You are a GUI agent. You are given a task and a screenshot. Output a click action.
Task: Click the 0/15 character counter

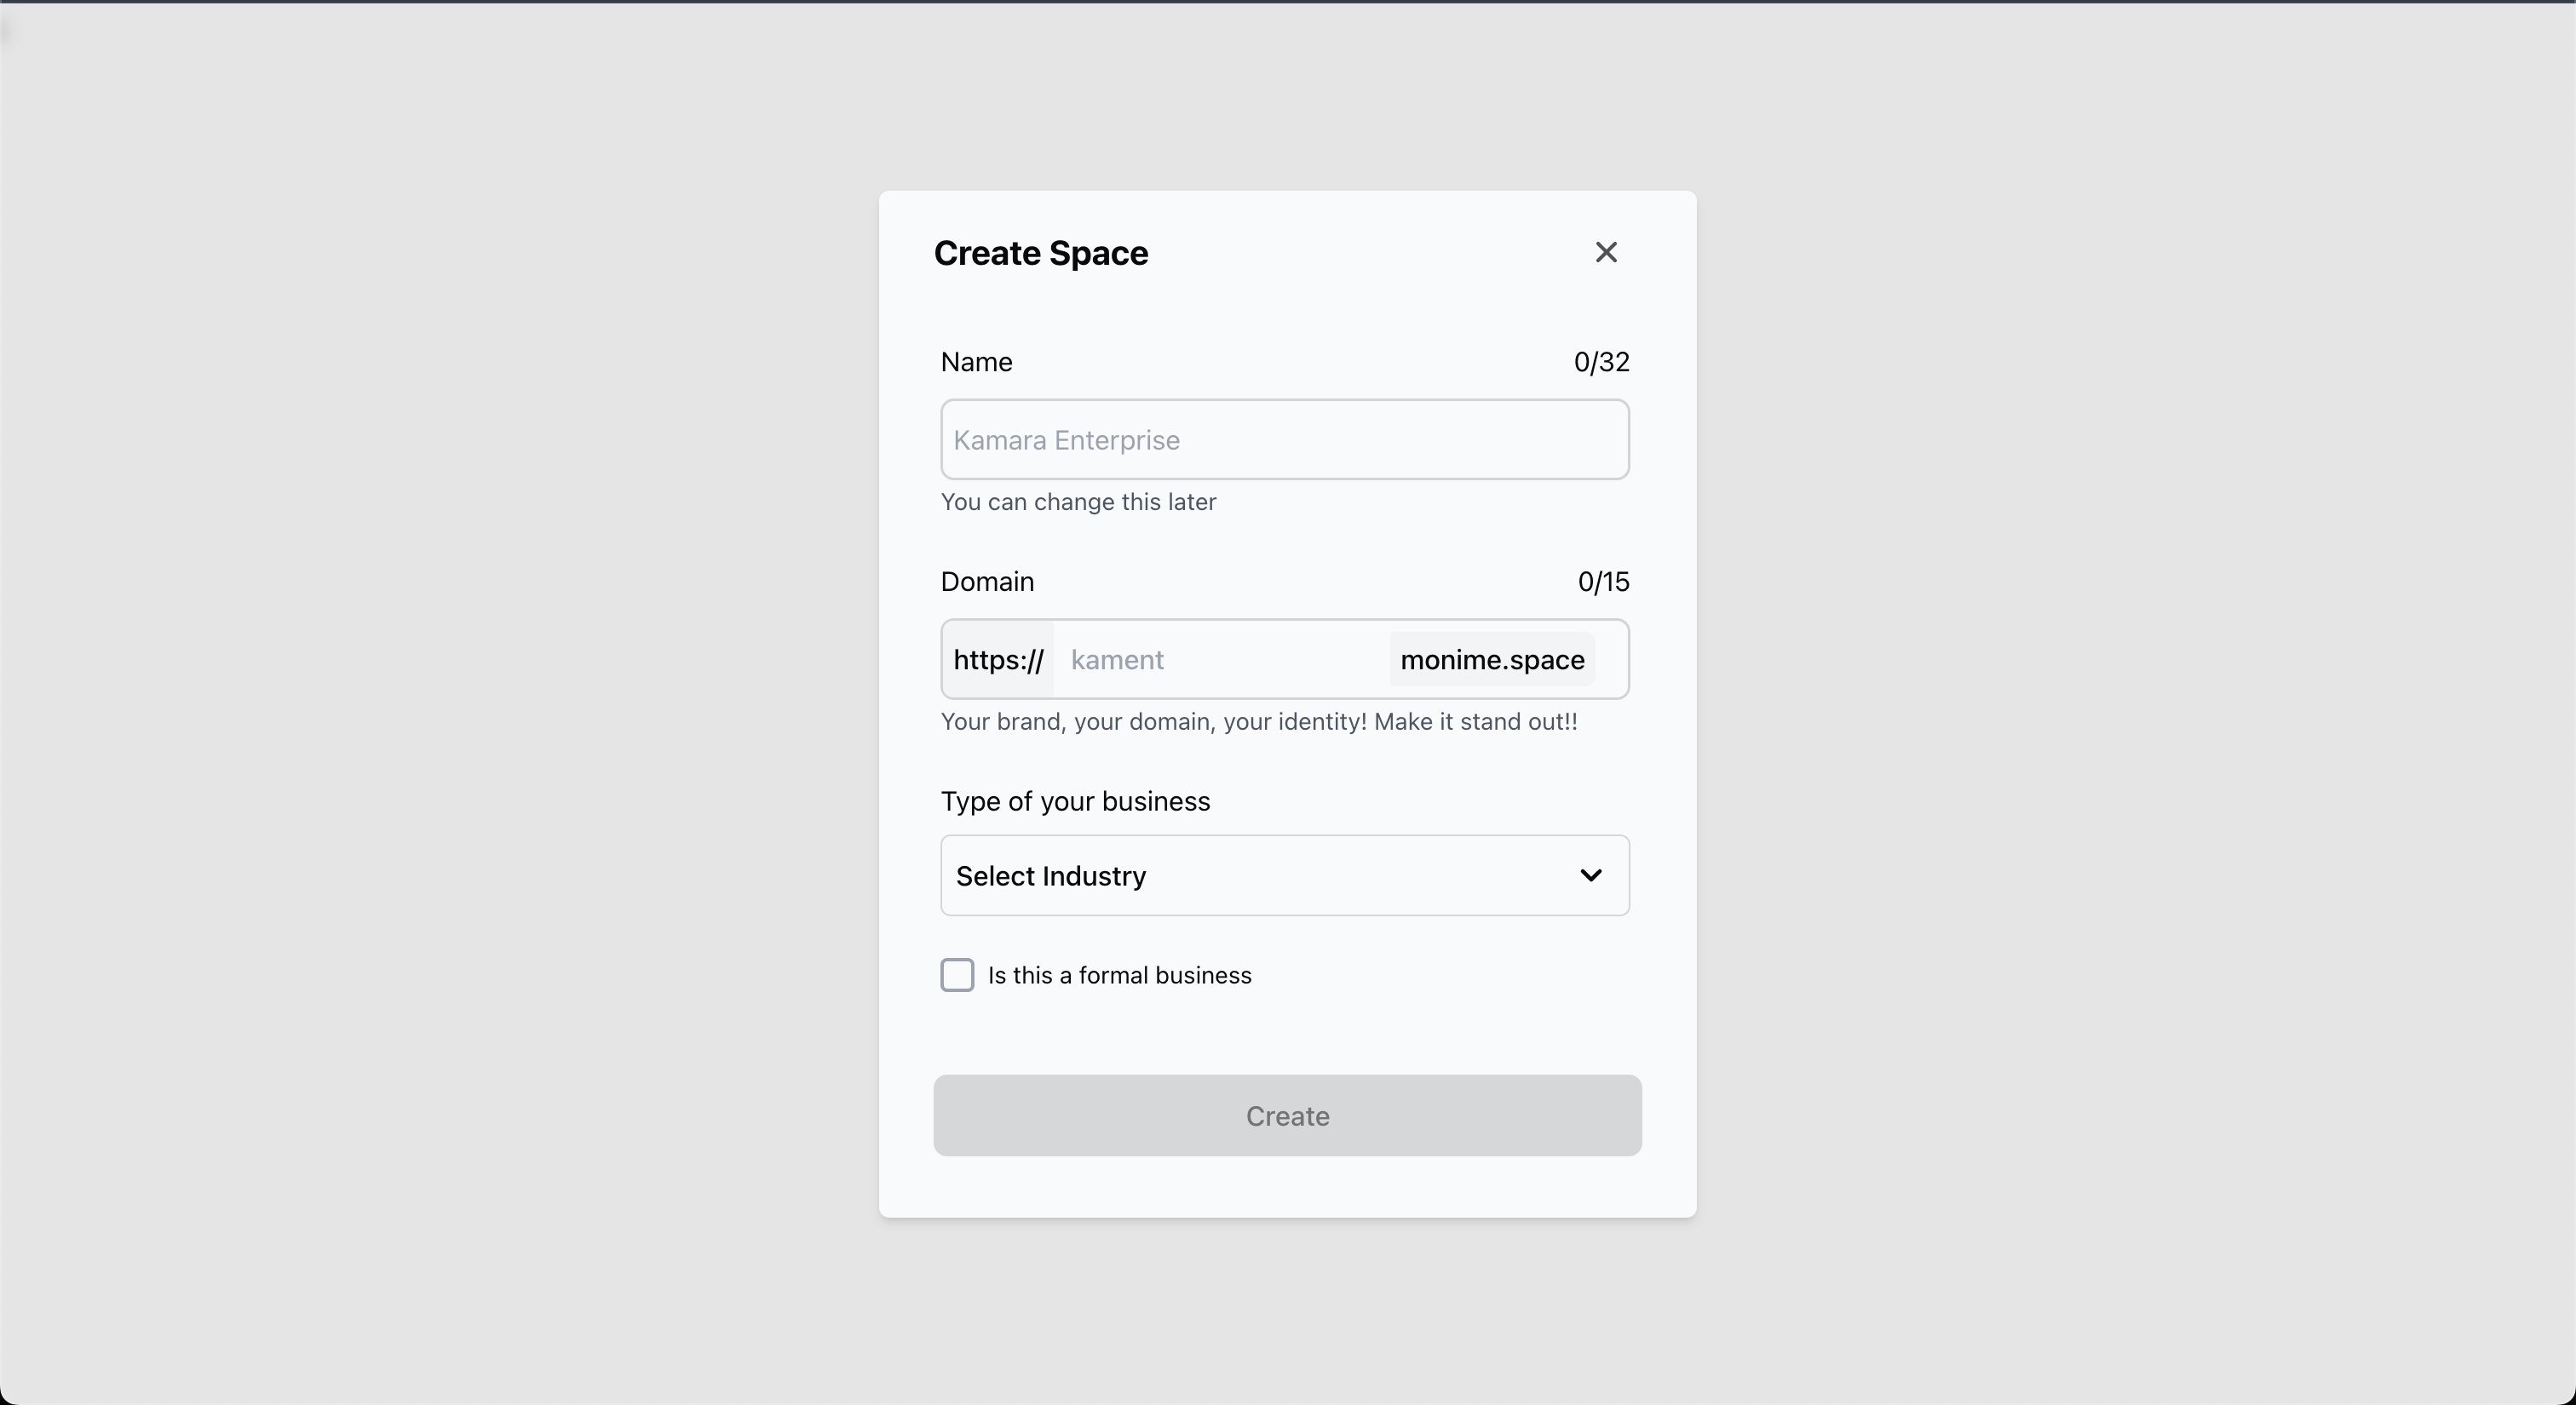coord(1604,582)
